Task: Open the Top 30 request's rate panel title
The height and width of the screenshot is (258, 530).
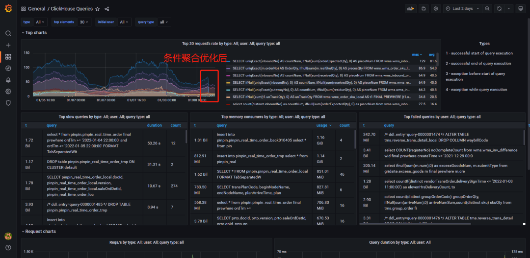Action: click(x=231, y=44)
